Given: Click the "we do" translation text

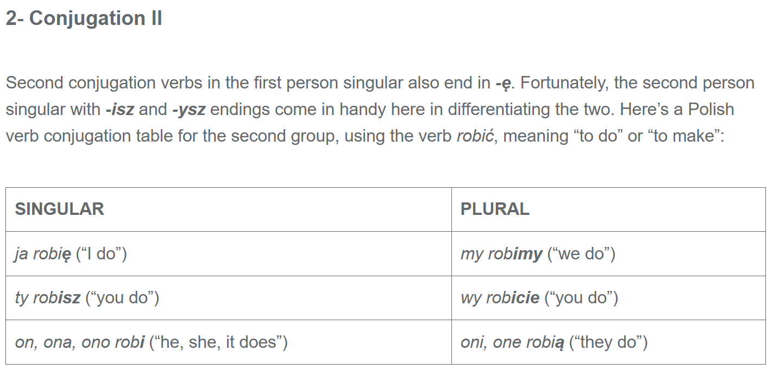Looking at the screenshot, I should coord(582,254).
